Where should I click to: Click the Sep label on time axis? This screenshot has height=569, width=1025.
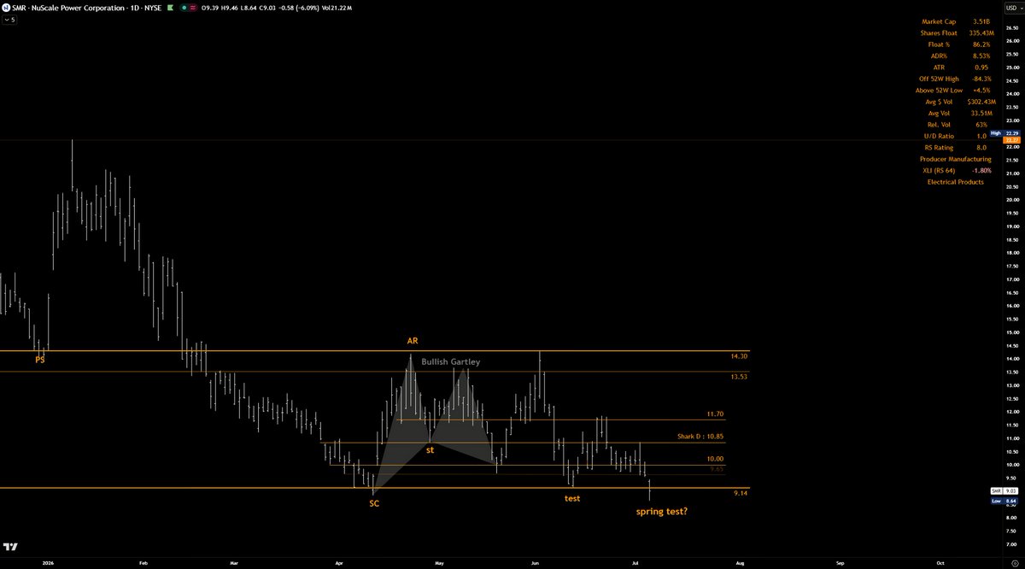click(840, 564)
